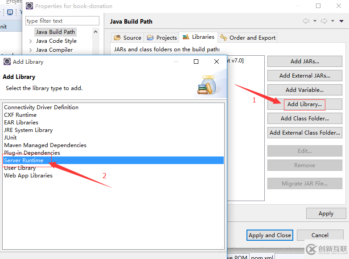
Task: Select Connectivity Driver Definition library type
Action: point(113,107)
